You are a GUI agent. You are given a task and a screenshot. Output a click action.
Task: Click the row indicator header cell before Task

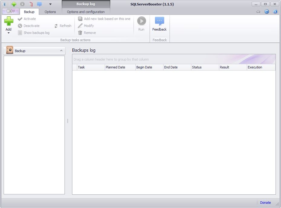75,67
